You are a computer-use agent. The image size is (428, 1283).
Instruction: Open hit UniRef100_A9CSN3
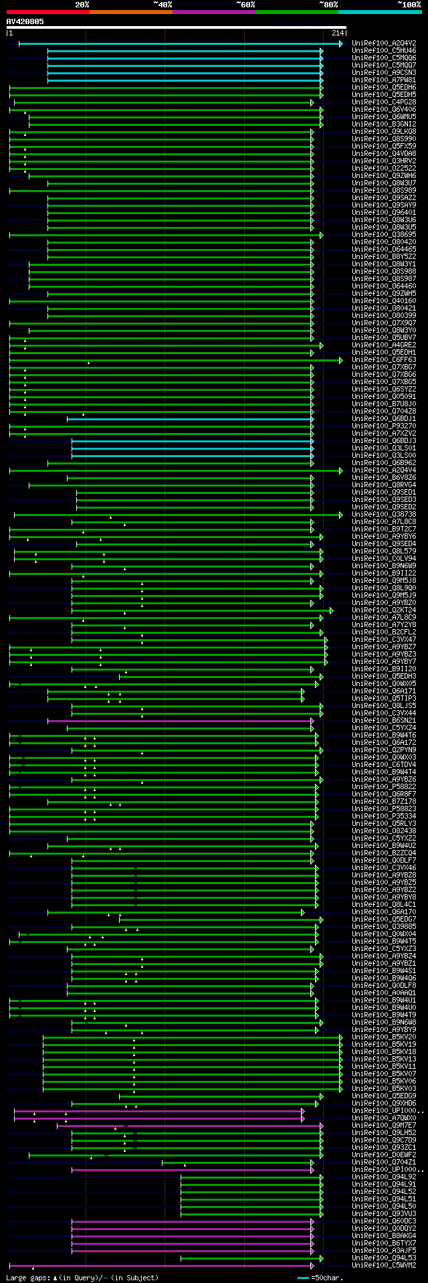[384, 72]
